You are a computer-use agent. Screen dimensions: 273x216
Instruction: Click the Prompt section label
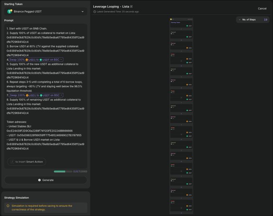[x=9, y=20]
